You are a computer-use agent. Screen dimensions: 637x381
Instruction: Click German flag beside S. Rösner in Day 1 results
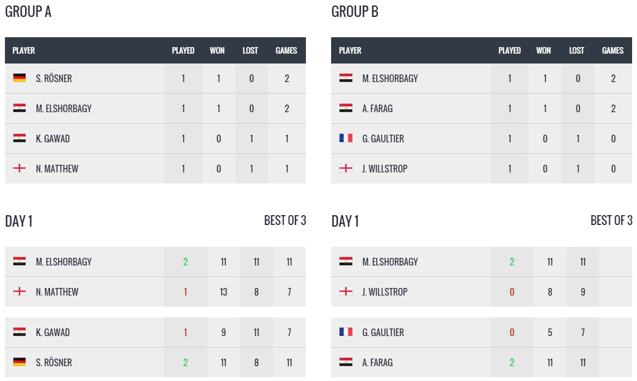click(19, 362)
